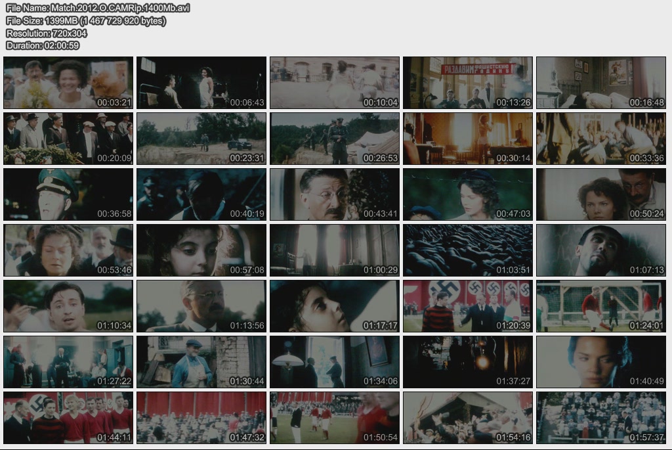Select the goalpost frame at 01:24:01

coord(601,306)
